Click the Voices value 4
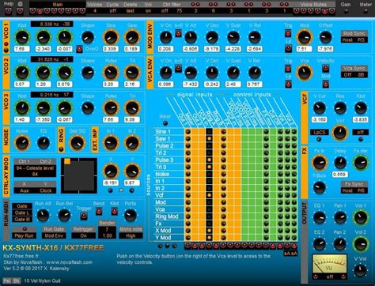Viewport: 375px width, 286px height. click(95, 11)
